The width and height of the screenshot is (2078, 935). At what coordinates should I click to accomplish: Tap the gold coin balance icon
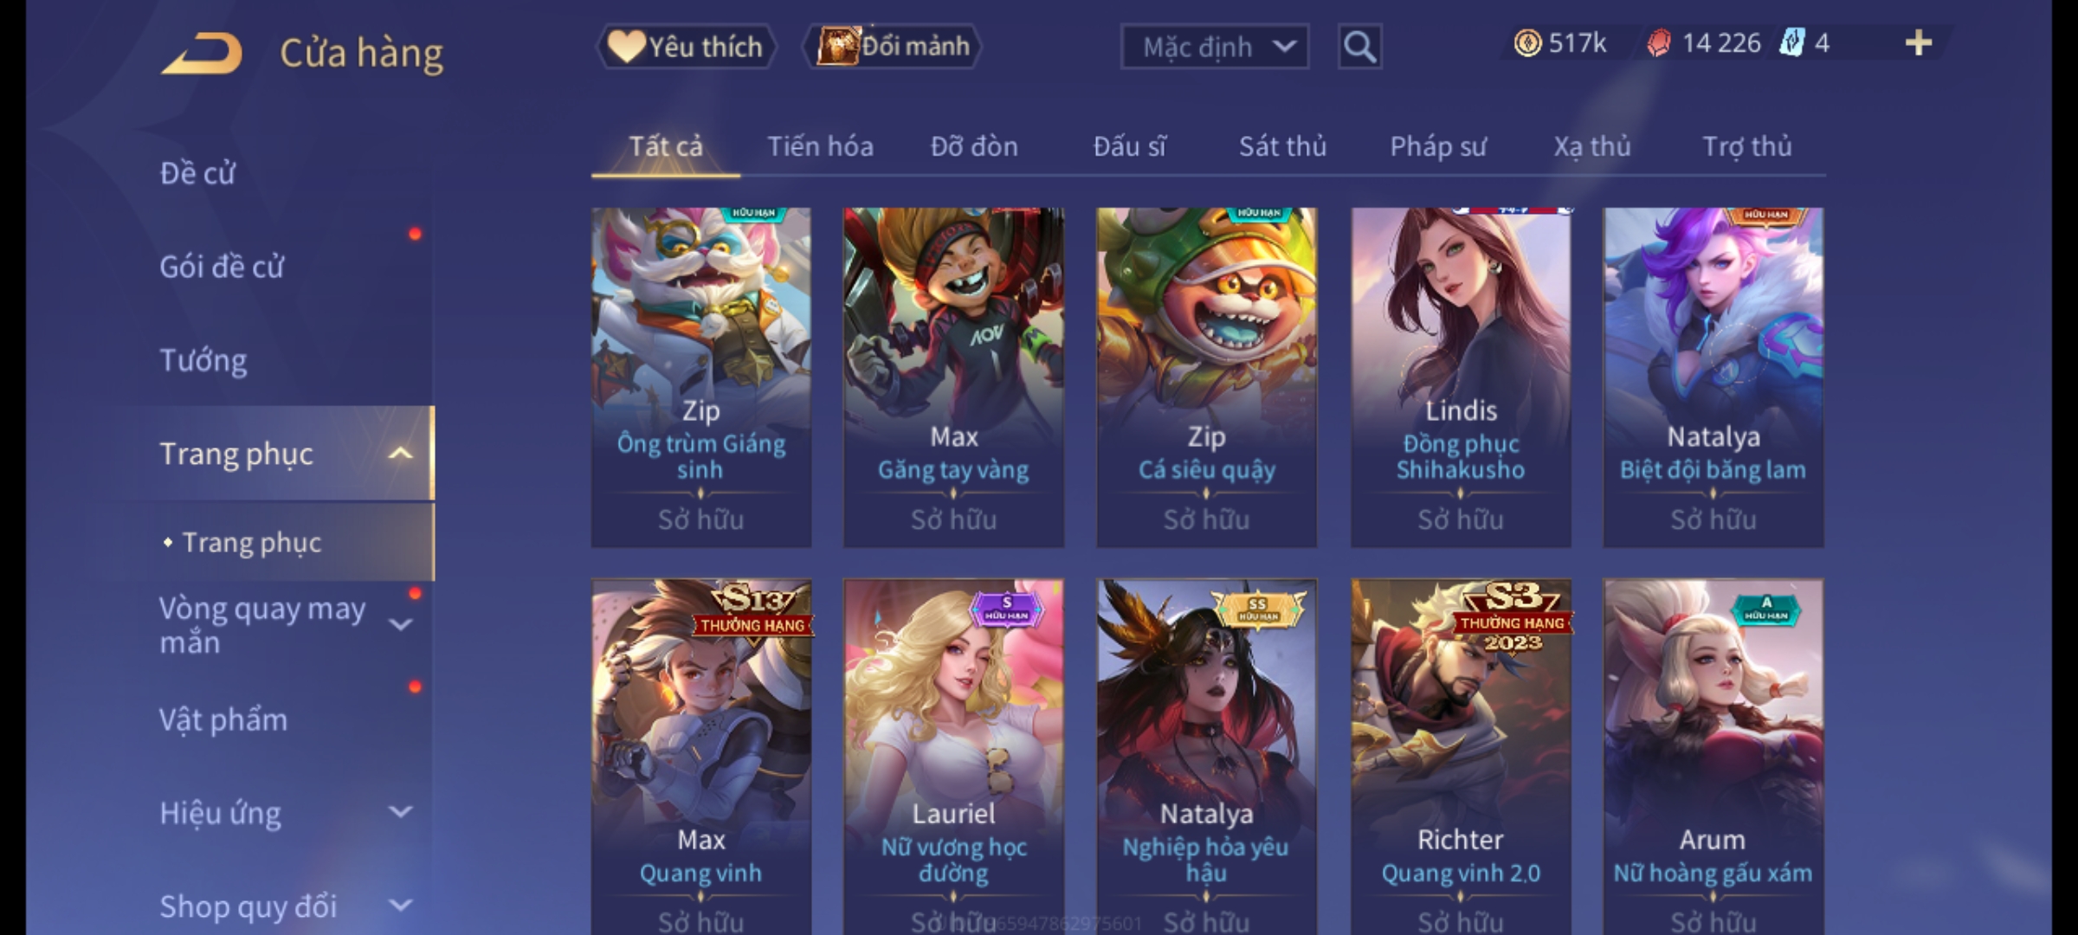pyautogui.click(x=1527, y=43)
